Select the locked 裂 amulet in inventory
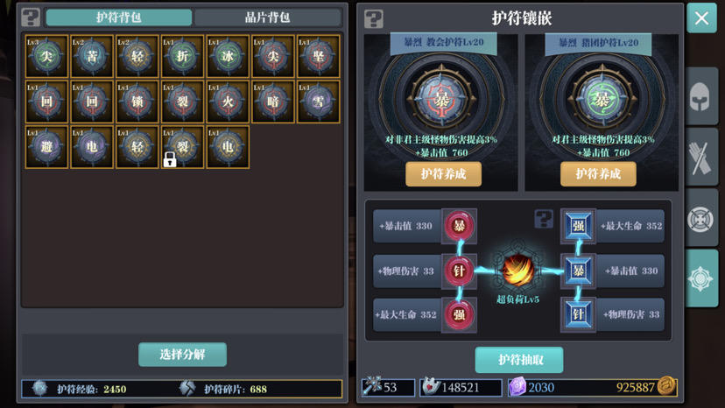Screen dimensions: 725x408 coord(183,146)
